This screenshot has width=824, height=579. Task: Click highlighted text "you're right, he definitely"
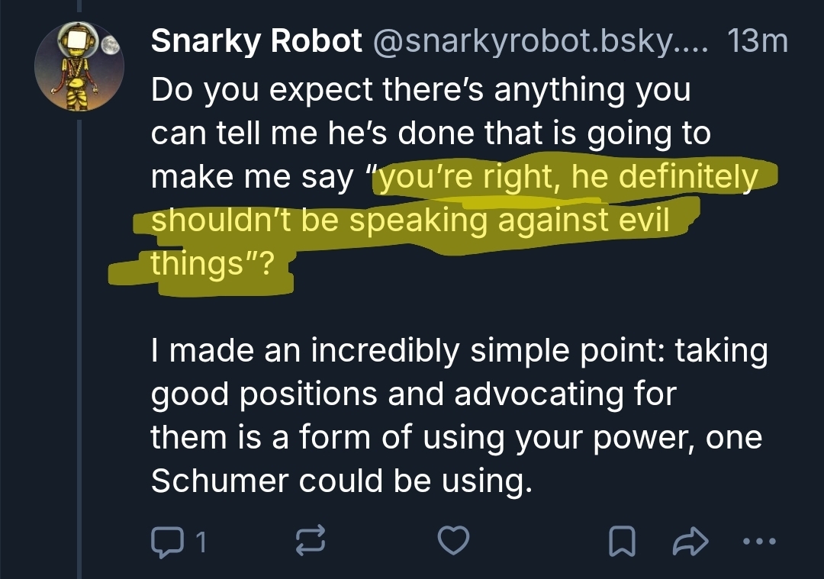568,178
